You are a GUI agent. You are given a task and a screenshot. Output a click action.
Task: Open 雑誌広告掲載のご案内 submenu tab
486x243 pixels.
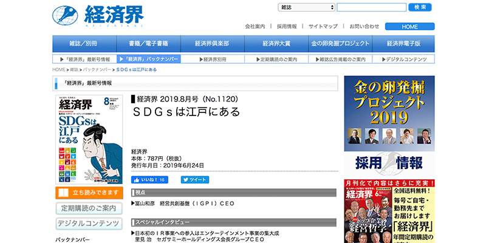(340, 59)
